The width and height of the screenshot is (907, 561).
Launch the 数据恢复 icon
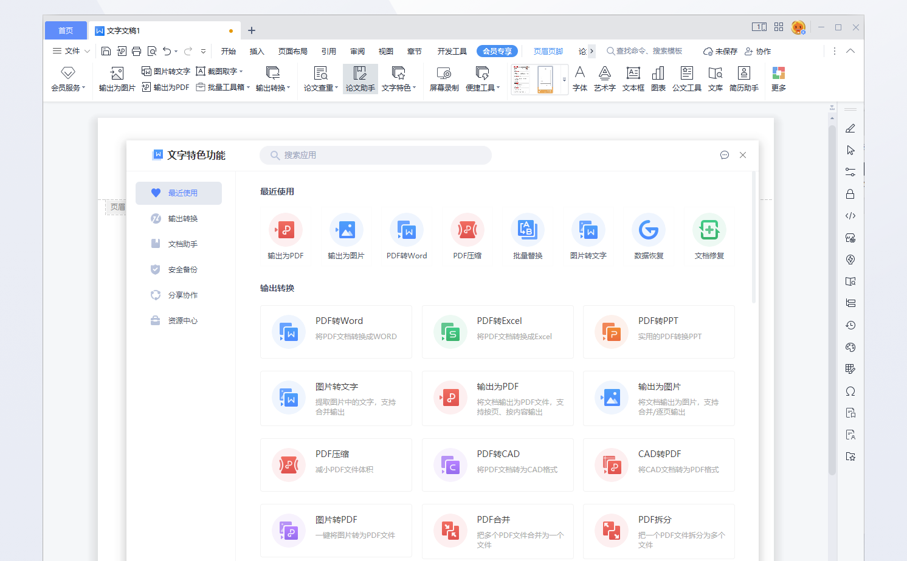pos(649,230)
